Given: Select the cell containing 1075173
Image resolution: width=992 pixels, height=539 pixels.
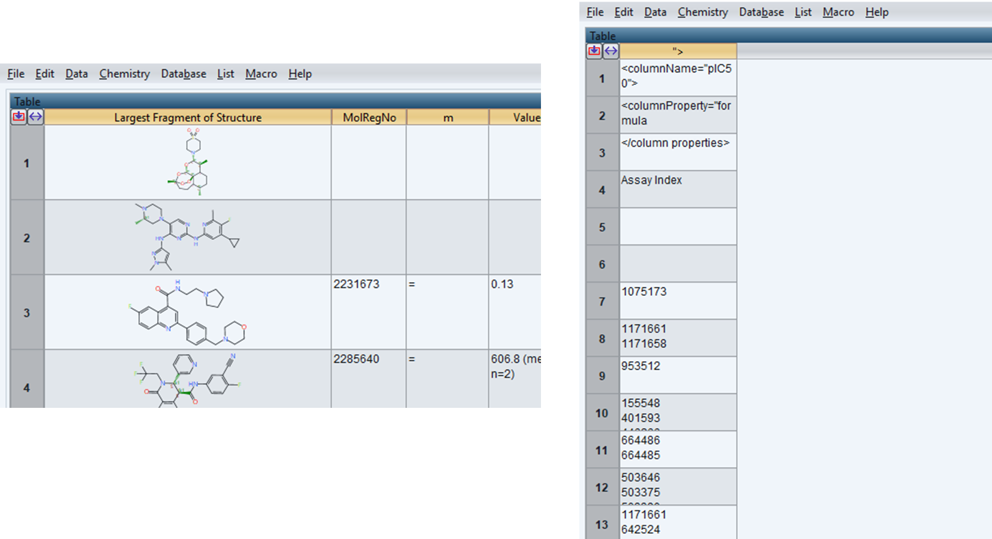Looking at the screenshot, I should point(678,301).
